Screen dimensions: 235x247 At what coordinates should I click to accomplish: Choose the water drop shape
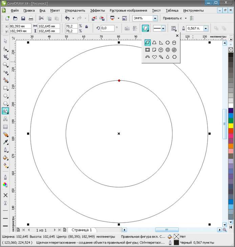click(168, 57)
